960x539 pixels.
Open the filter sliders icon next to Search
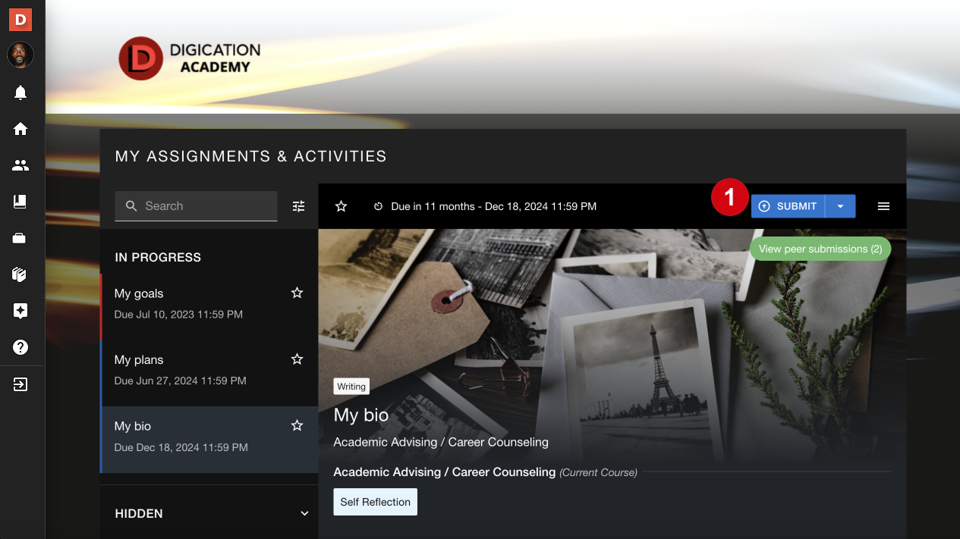click(x=299, y=206)
